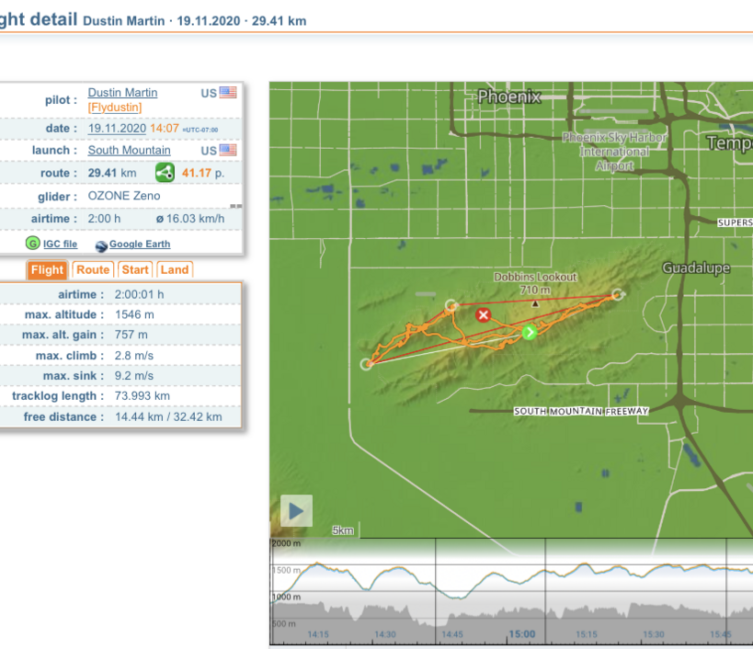Open the 19.11.2020 date link
753x649 pixels.
tap(117, 128)
